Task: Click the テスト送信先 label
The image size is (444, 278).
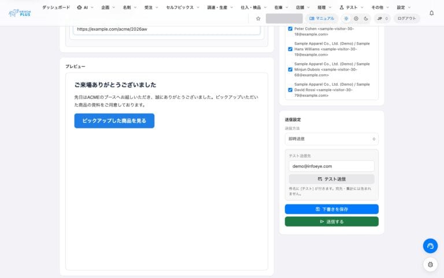Action: point(300,156)
